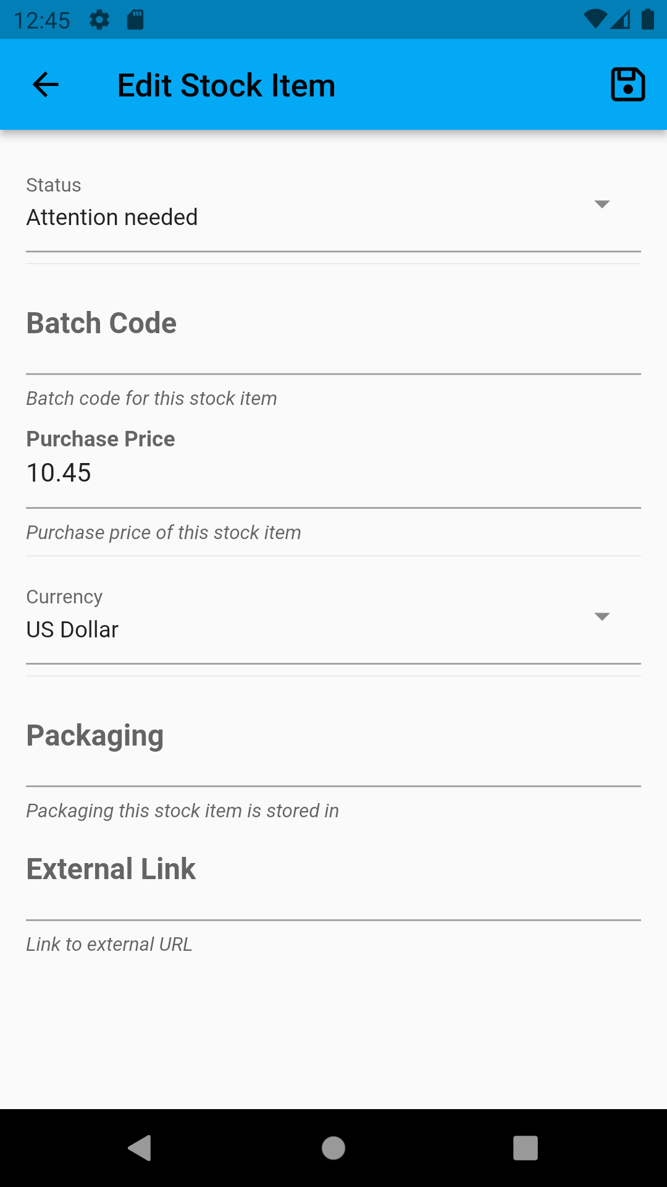Expand the Status dropdown arrow

tap(602, 204)
